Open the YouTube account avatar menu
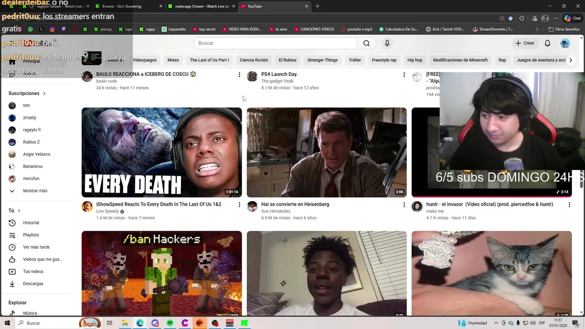 coord(565,43)
